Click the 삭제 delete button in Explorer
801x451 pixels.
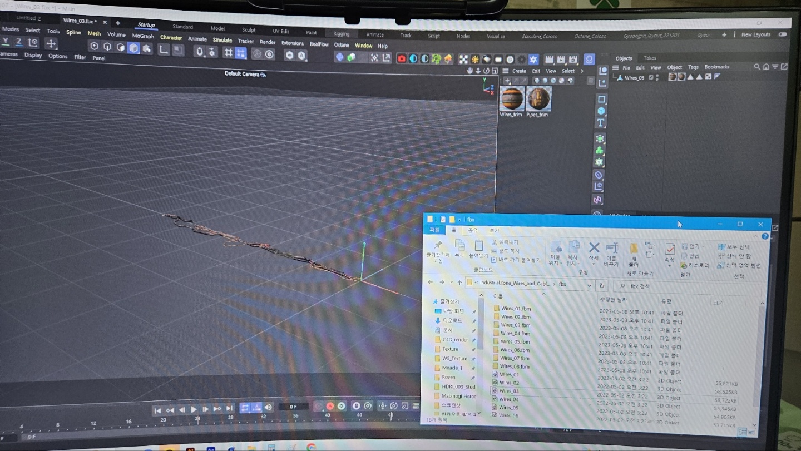pos(594,252)
